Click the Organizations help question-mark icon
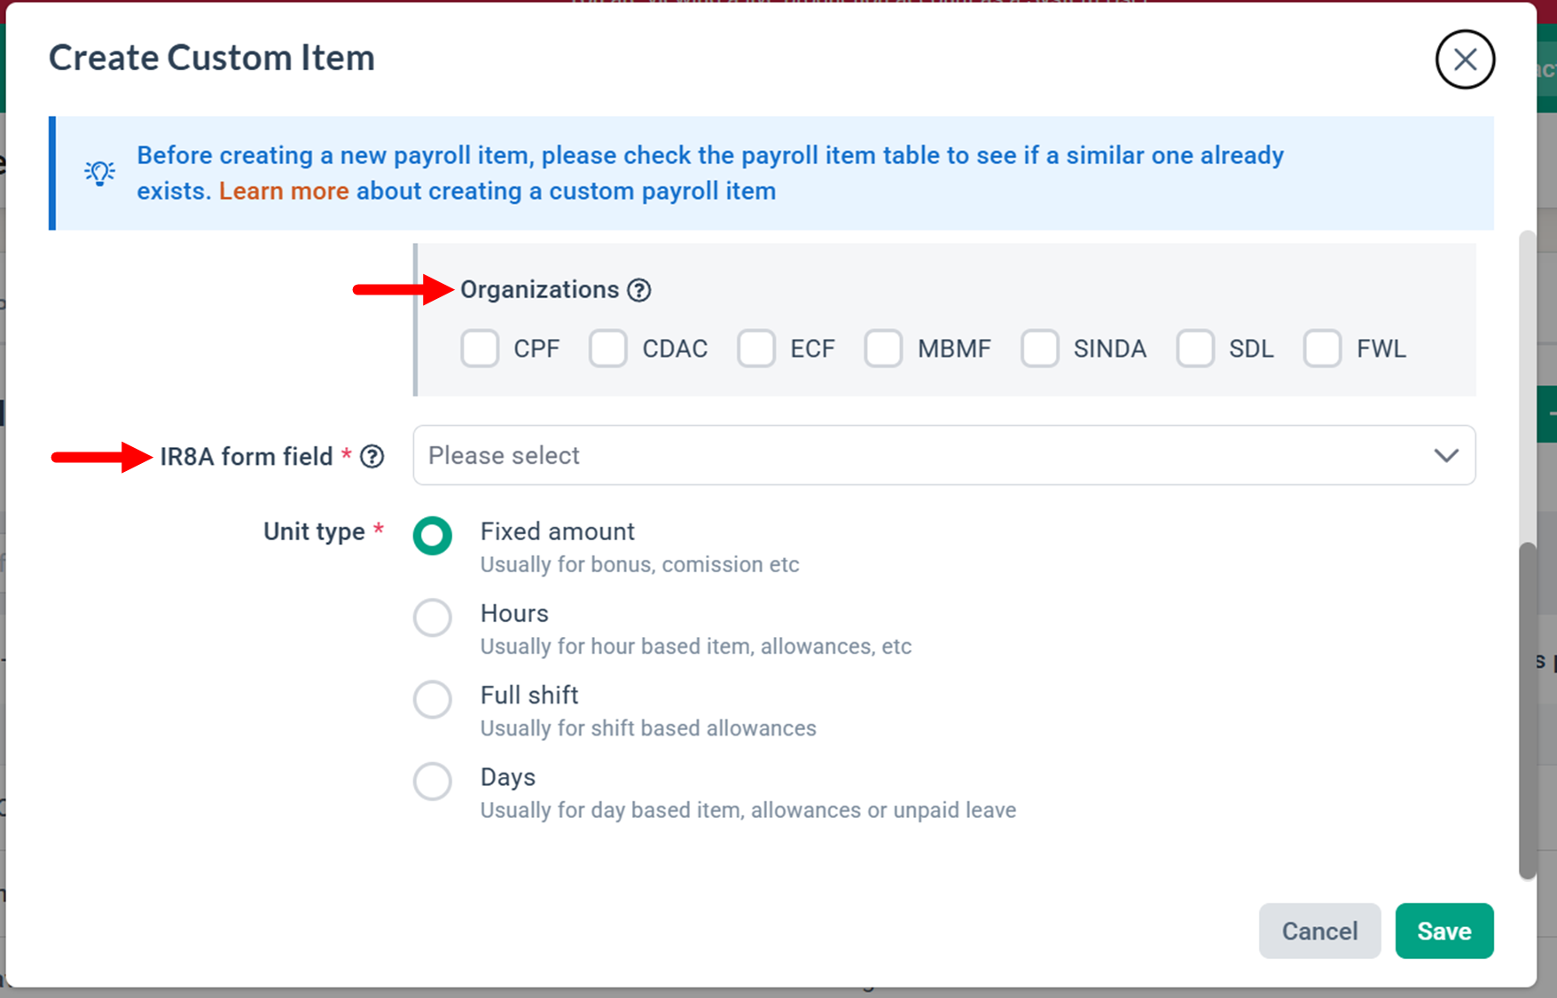The height and width of the screenshot is (998, 1557). (638, 290)
